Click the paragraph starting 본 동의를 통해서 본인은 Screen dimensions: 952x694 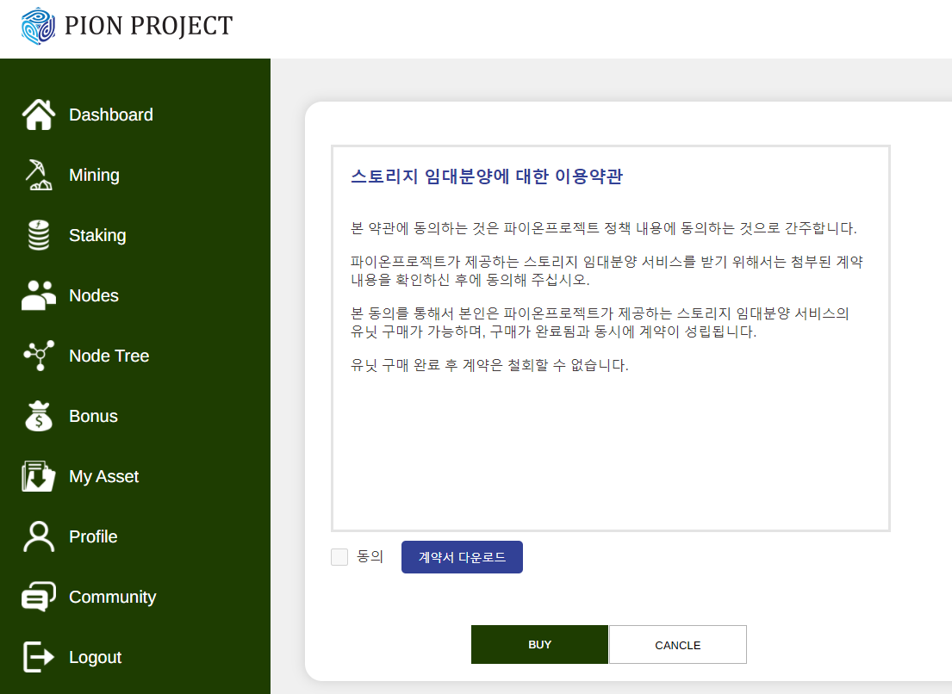(600, 322)
